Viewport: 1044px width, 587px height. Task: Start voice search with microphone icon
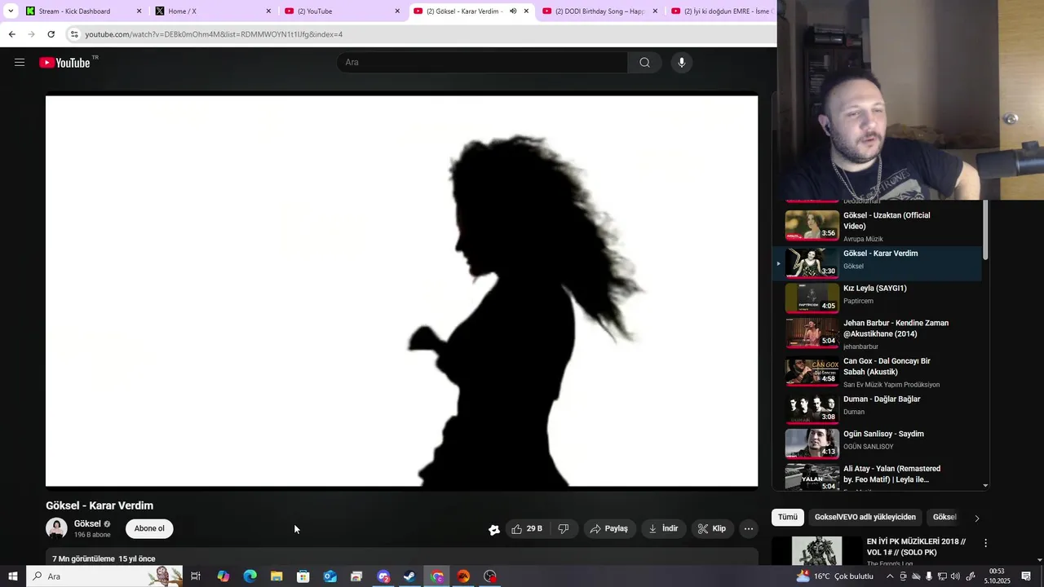[682, 62]
